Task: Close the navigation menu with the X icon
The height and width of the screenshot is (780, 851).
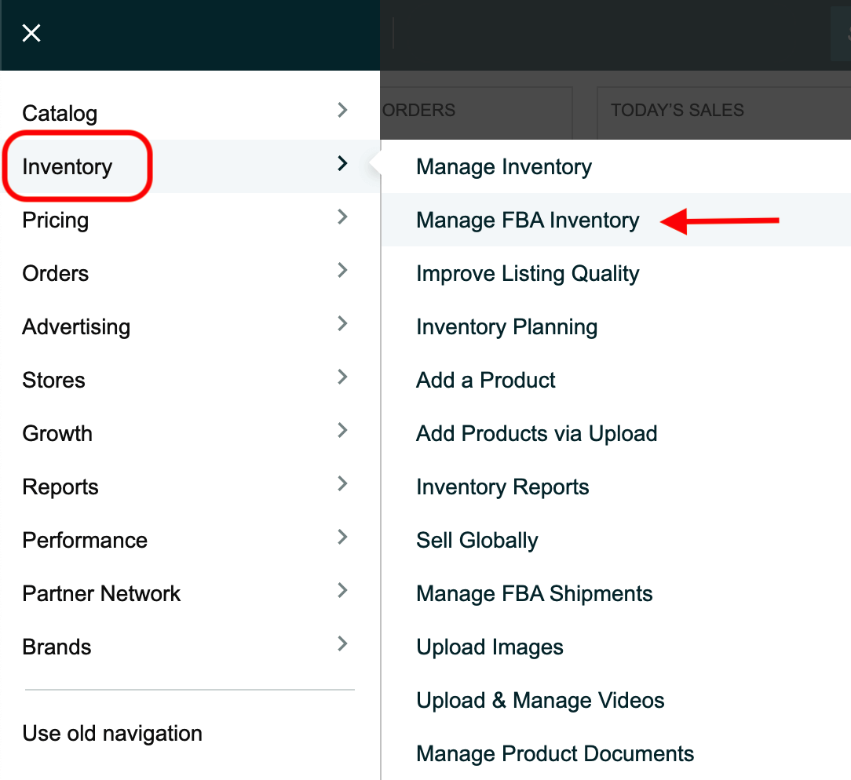Action: tap(31, 33)
